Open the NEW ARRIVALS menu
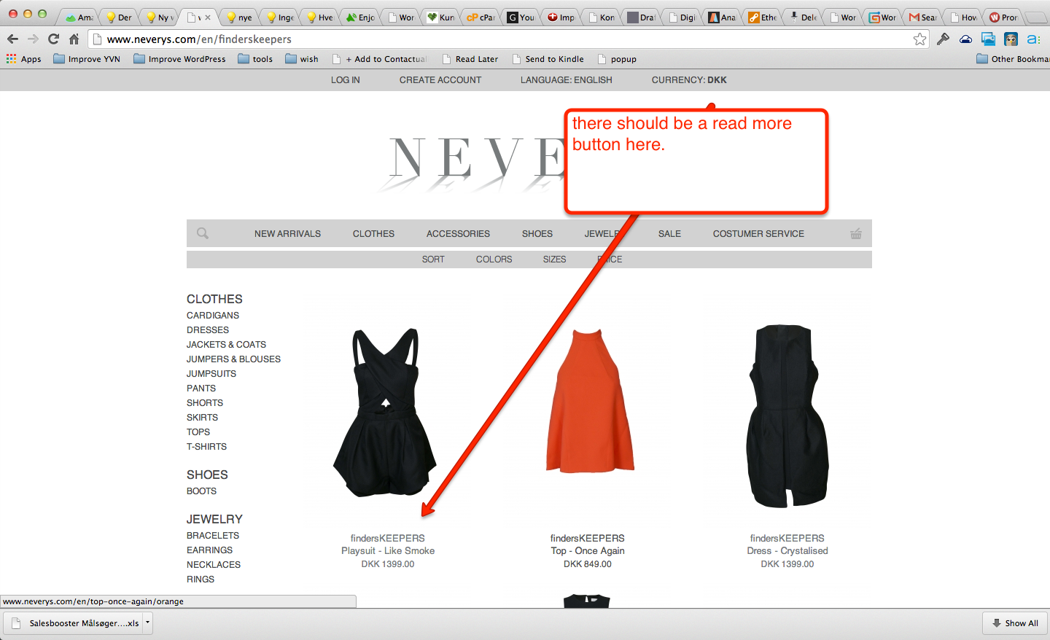 pyautogui.click(x=287, y=234)
